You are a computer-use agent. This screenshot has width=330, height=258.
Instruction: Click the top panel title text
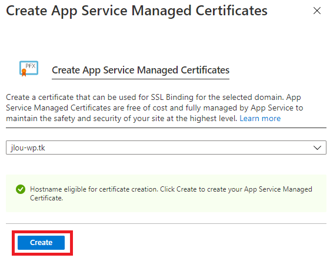coord(136,11)
